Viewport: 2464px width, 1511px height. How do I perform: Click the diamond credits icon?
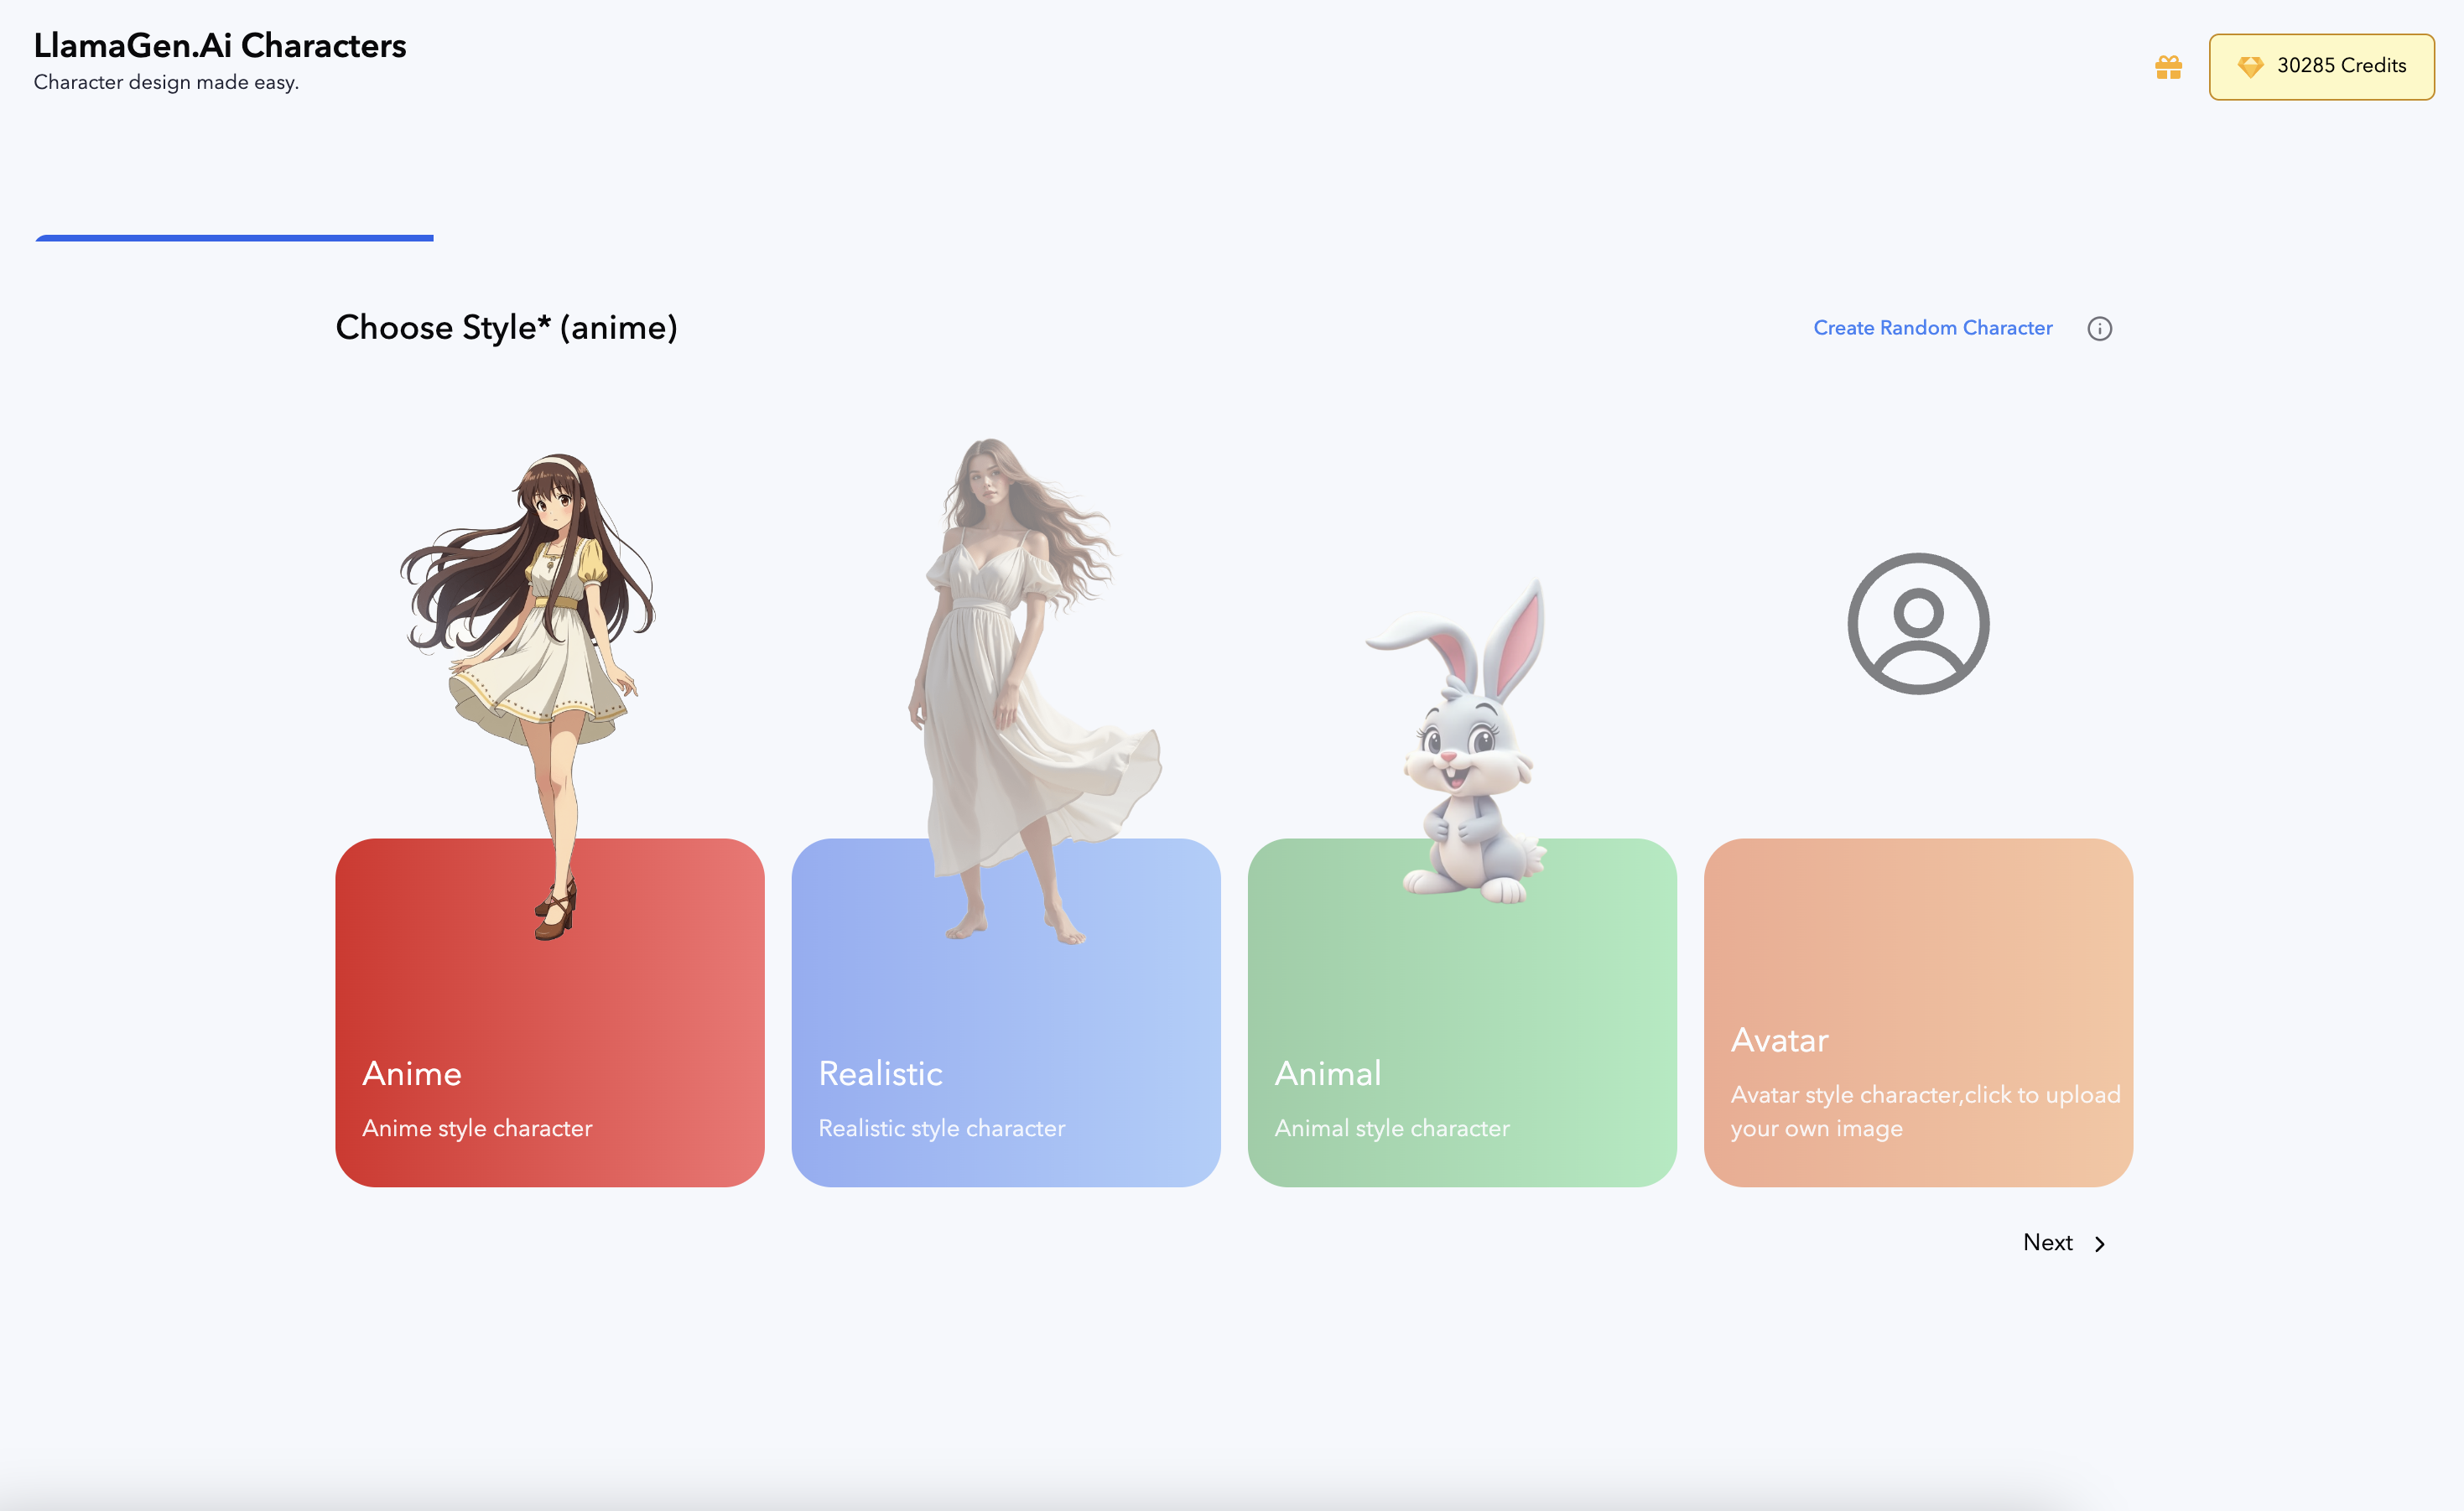tap(2250, 67)
